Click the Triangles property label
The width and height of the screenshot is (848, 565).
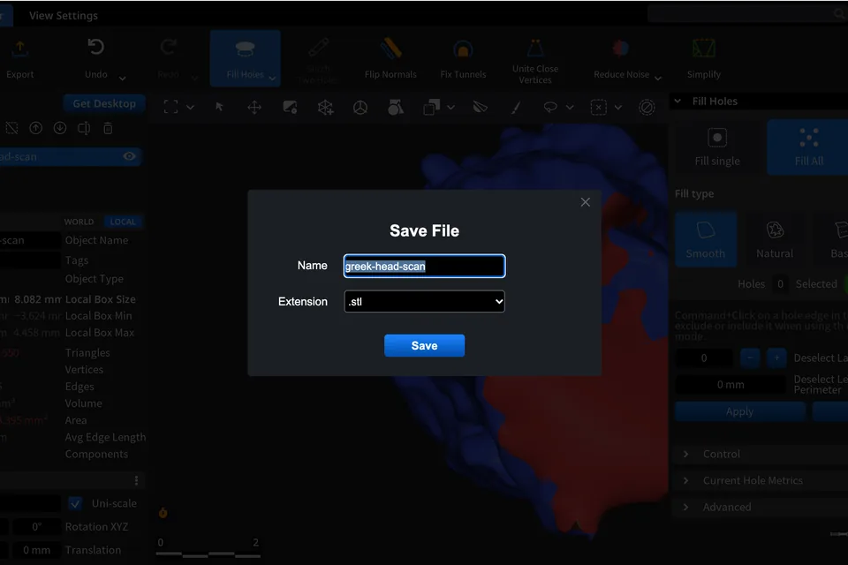87,352
